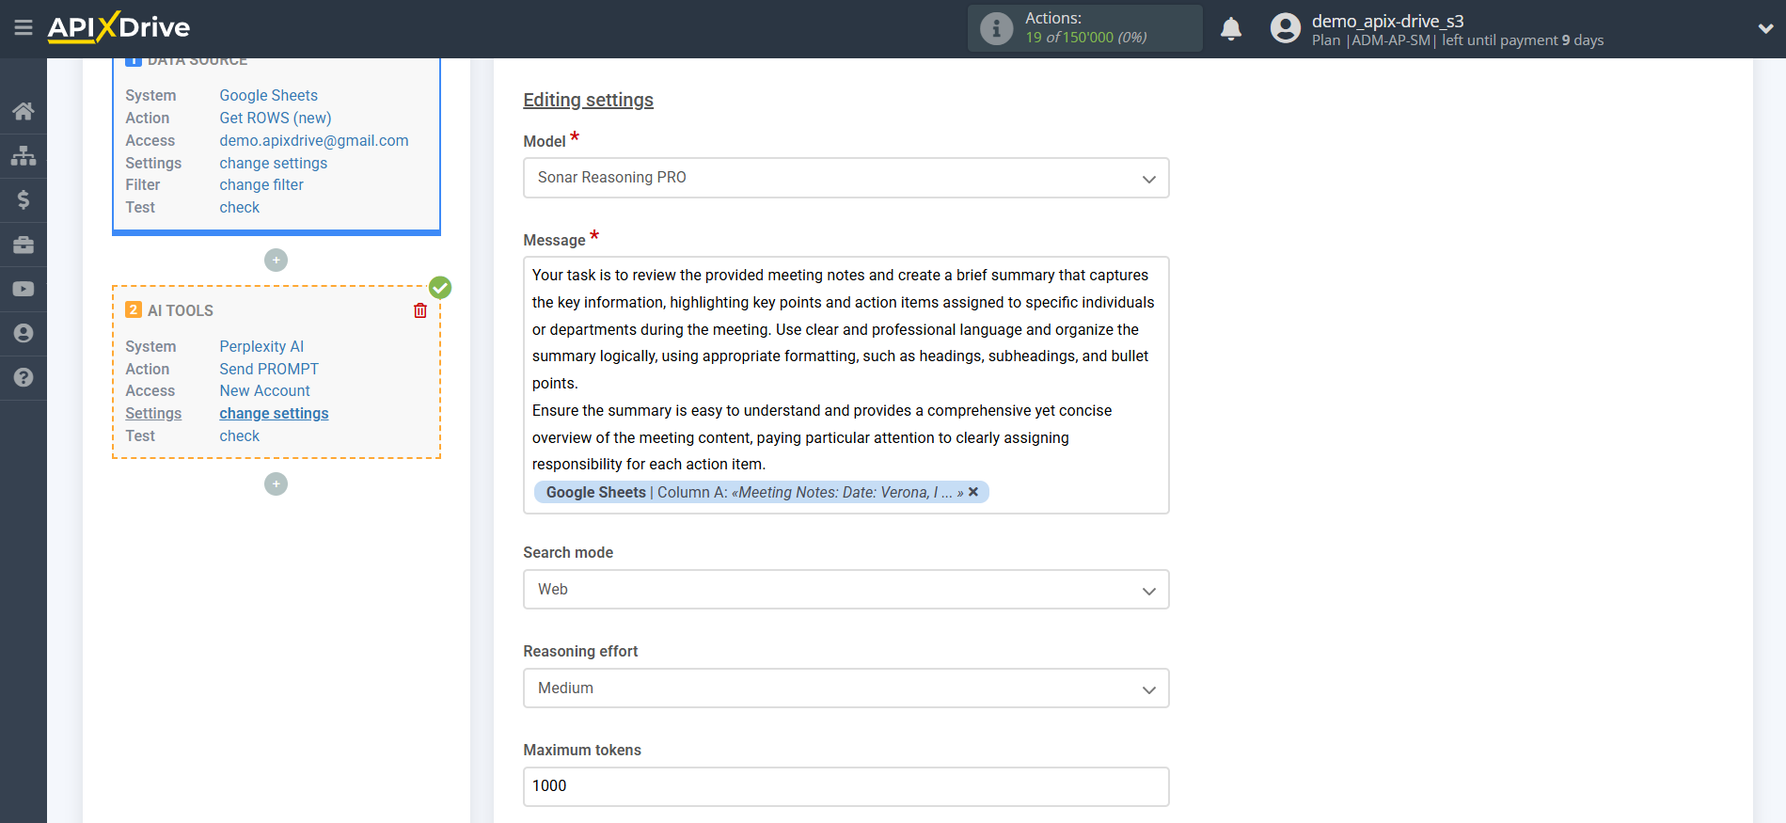
Task: Delete the AI TOOLS block
Action: pos(420,310)
